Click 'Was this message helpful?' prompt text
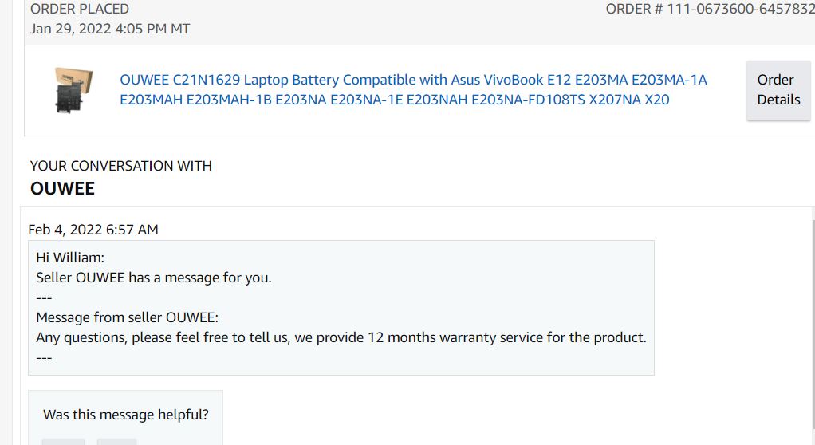Screen dimensions: 815x445 point(126,415)
